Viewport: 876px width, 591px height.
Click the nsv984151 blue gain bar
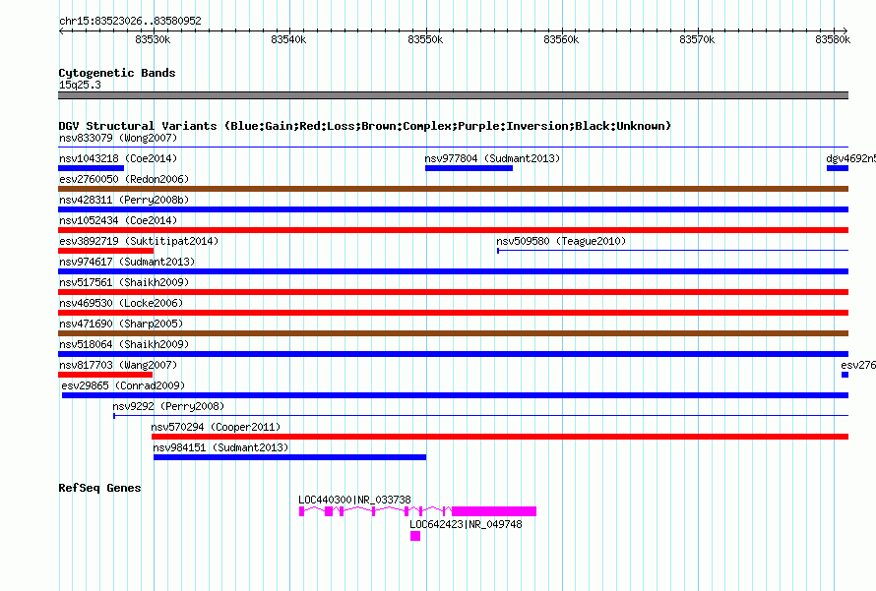point(290,457)
